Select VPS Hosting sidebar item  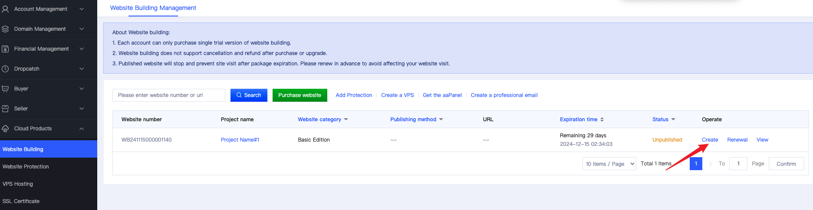pyautogui.click(x=18, y=184)
